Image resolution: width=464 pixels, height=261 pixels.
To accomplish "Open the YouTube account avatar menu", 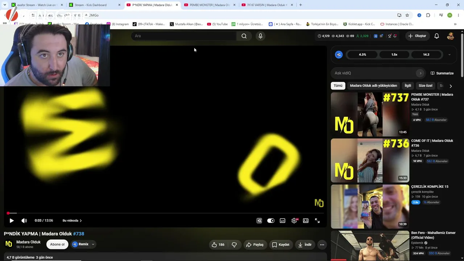I will tap(451, 36).
